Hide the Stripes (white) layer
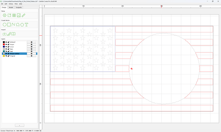The height and width of the screenshot is (132, 221). [x=6, y=54]
